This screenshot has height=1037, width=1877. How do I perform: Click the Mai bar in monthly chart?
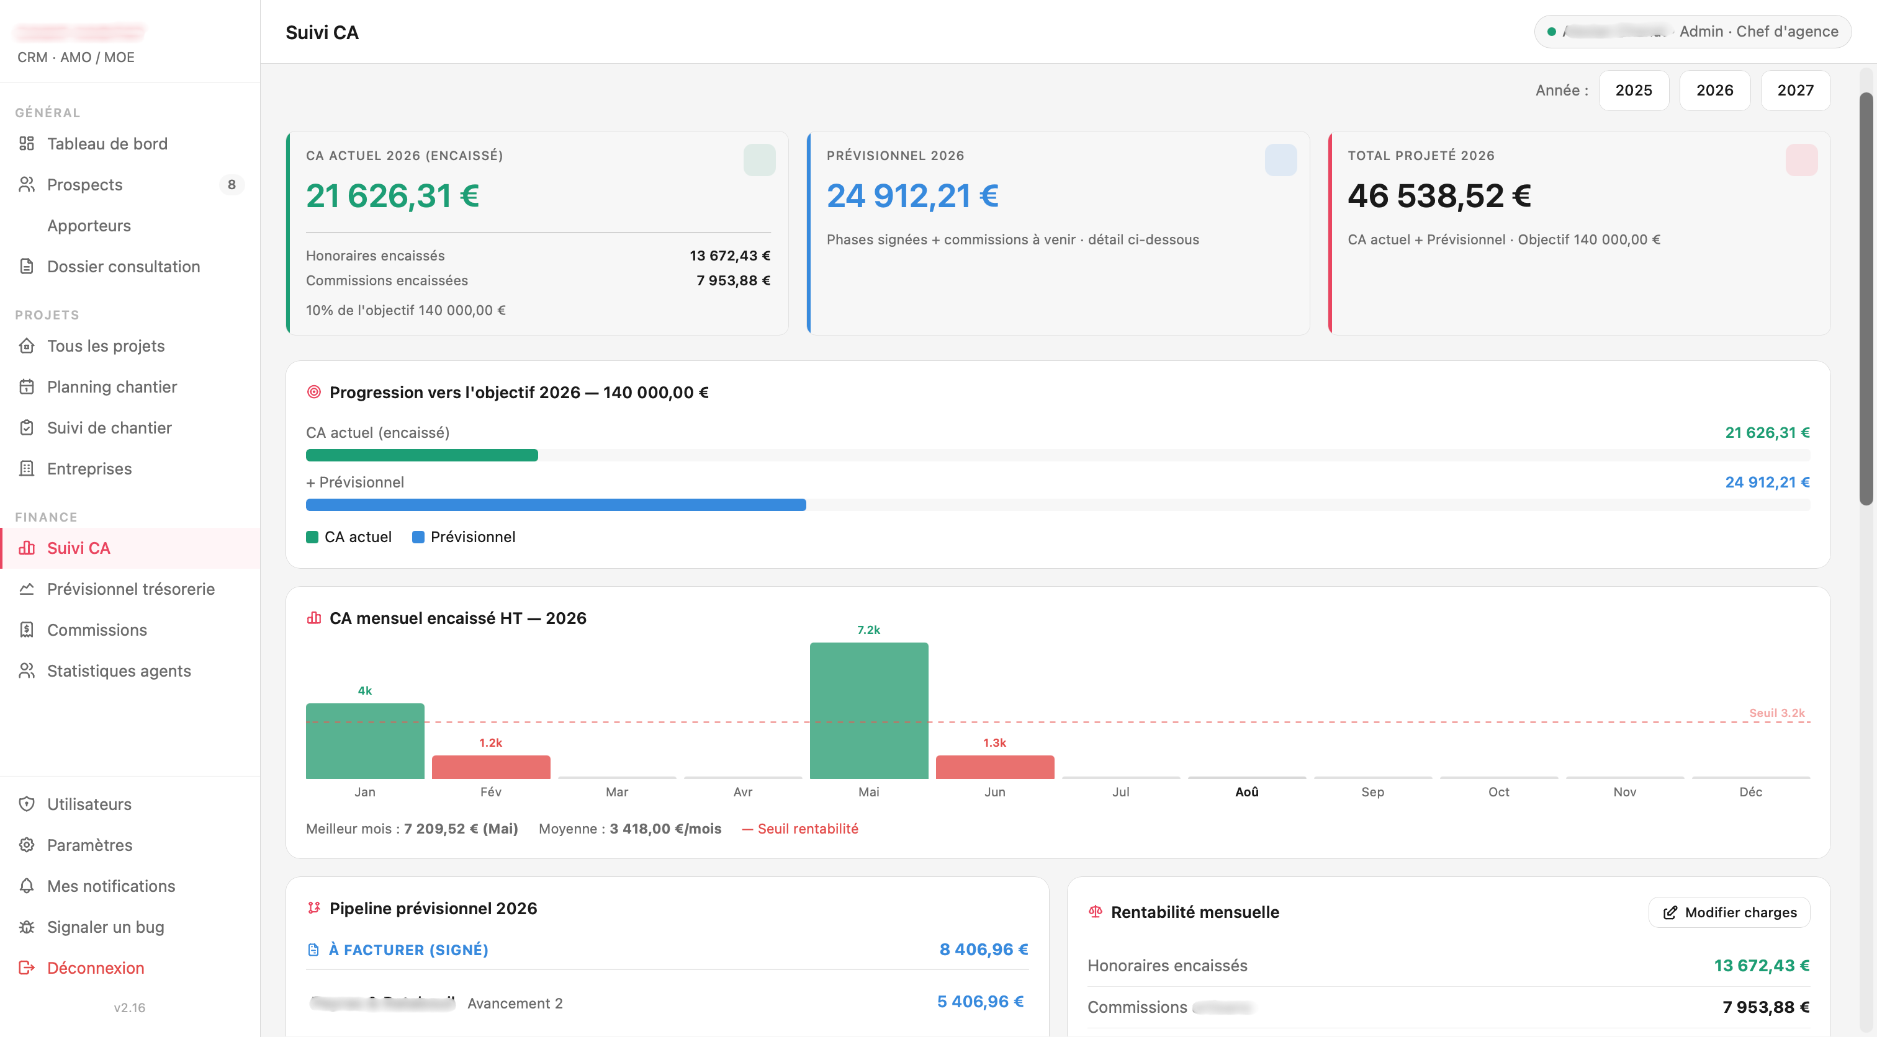868,711
